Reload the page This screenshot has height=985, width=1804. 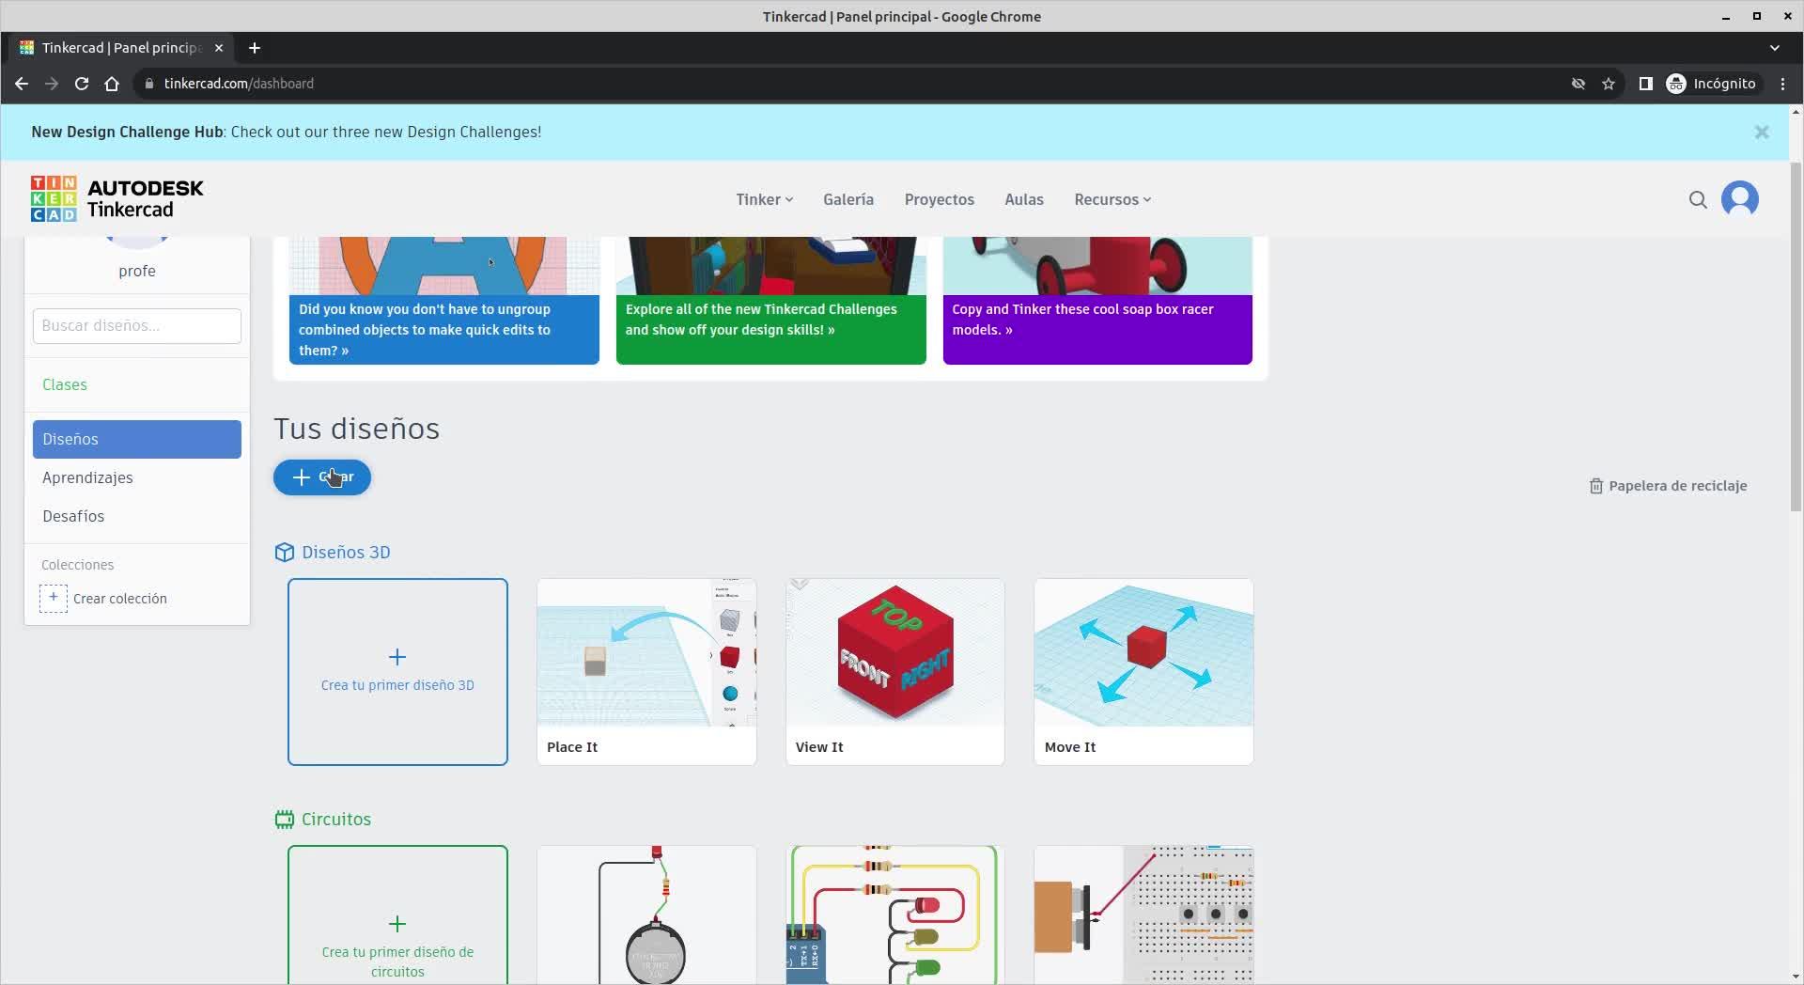coord(82,84)
